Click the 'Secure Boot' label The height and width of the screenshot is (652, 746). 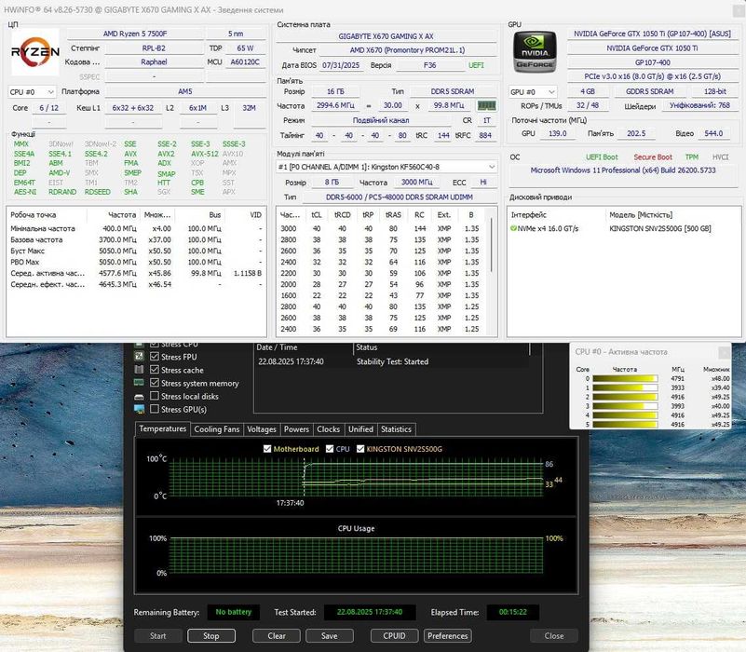653,157
